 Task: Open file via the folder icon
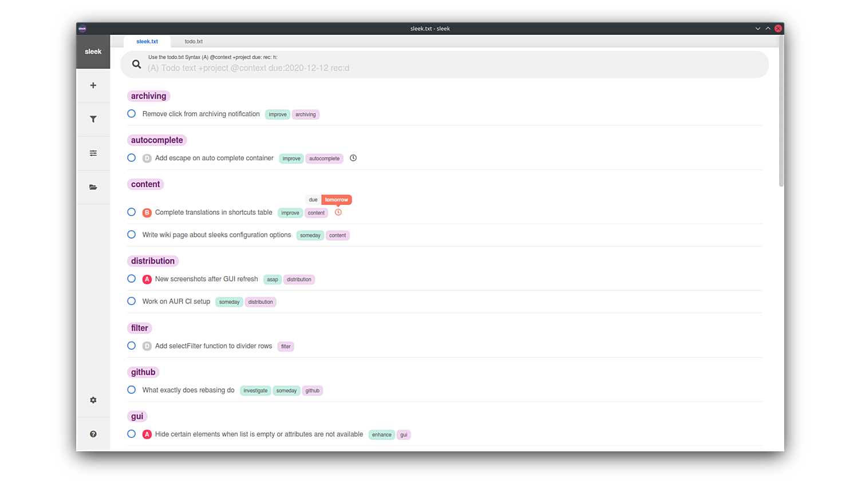pyautogui.click(x=93, y=187)
